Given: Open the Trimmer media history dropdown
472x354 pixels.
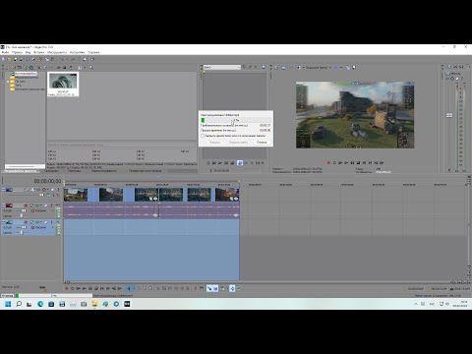Looking at the screenshot, I should (222, 67).
